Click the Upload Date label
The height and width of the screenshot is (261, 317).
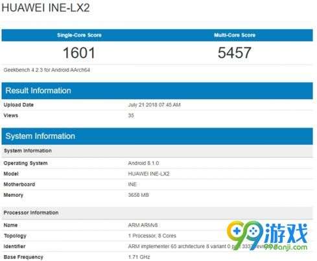point(19,105)
